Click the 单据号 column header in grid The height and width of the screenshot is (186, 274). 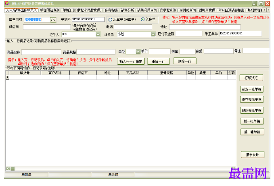coord(25,73)
